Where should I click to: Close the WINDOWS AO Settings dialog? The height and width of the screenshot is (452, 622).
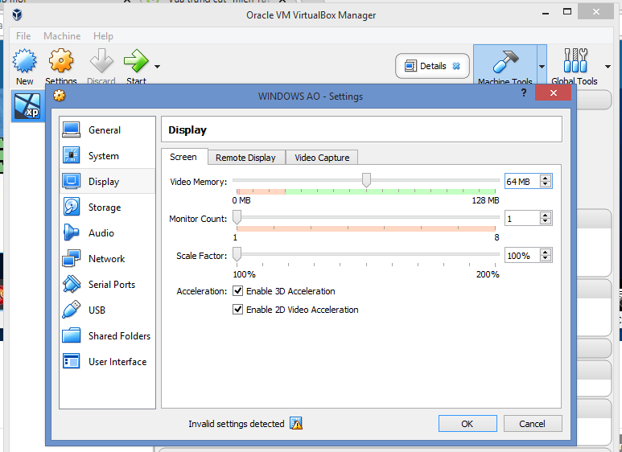(553, 92)
